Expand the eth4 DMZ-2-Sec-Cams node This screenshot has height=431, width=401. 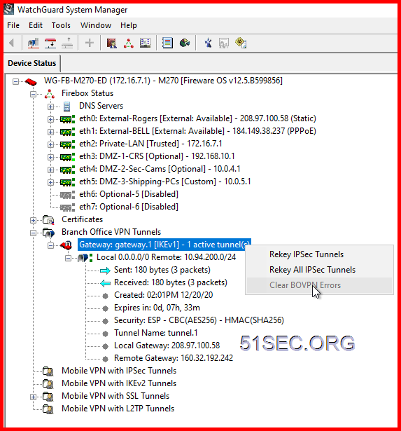click(50, 170)
